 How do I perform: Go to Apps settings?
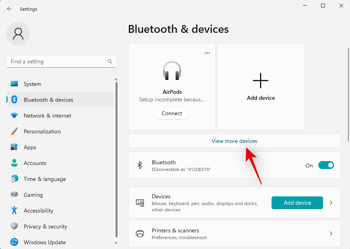[60, 147]
